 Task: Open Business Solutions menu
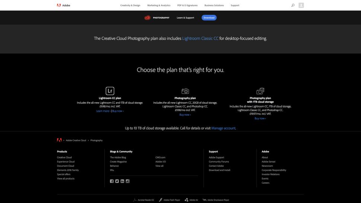214,5
